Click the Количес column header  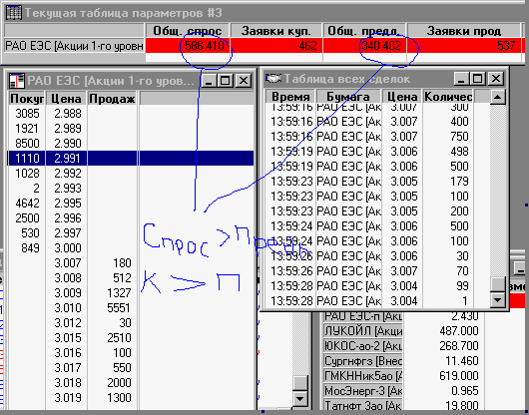(x=448, y=97)
